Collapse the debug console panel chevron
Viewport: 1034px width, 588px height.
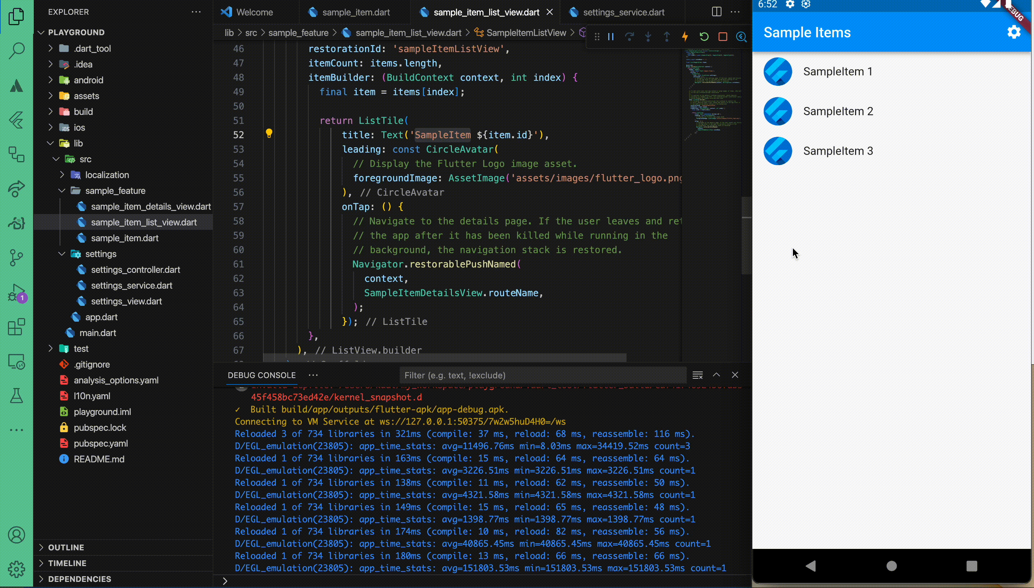click(x=716, y=375)
